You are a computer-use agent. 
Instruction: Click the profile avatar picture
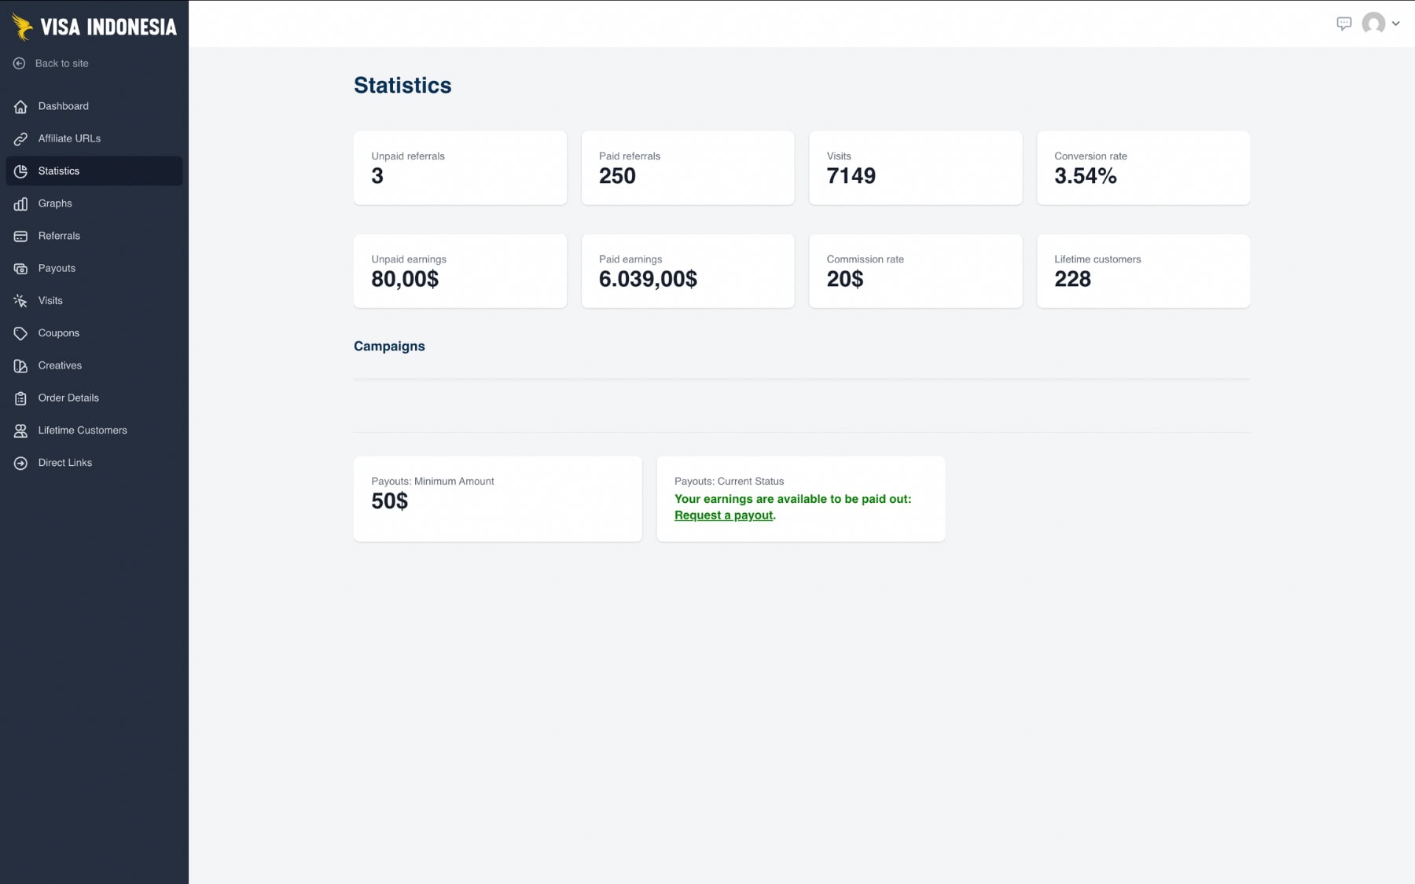coord(1374,24)
